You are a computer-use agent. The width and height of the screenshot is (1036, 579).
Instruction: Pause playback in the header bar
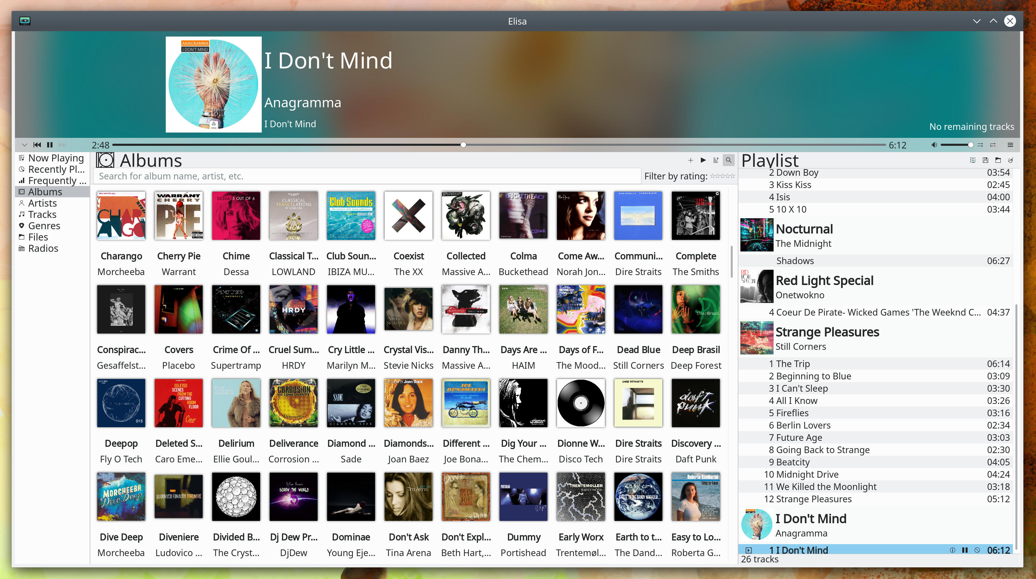point(50,145)
